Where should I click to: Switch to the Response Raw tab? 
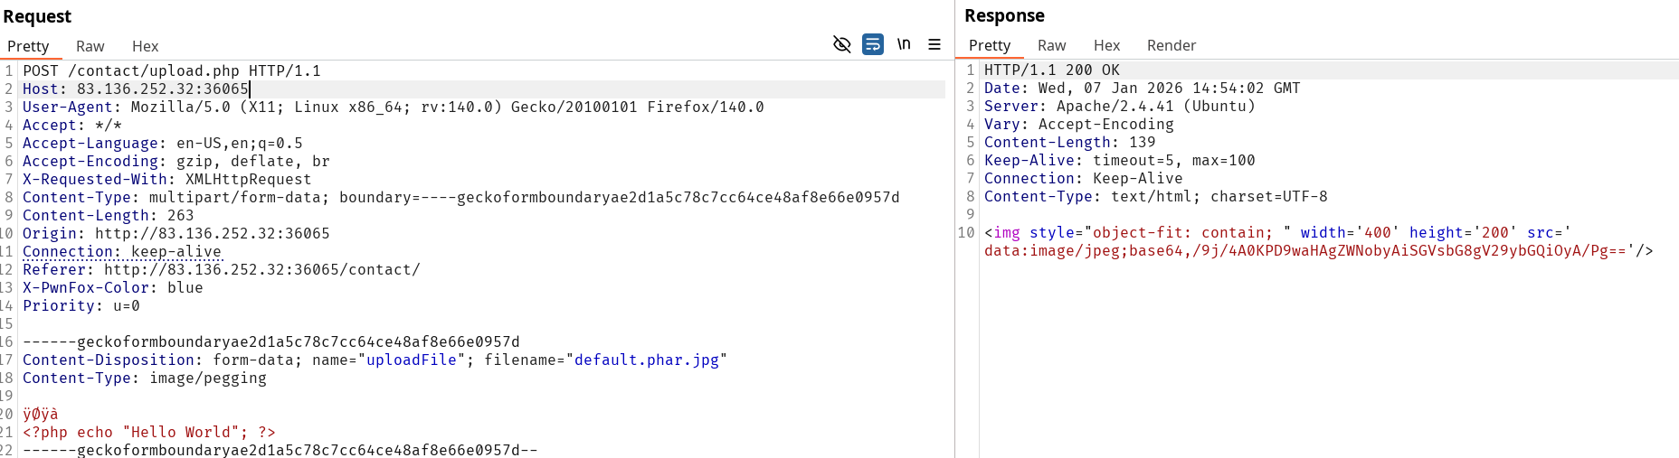click(1051, 45)
